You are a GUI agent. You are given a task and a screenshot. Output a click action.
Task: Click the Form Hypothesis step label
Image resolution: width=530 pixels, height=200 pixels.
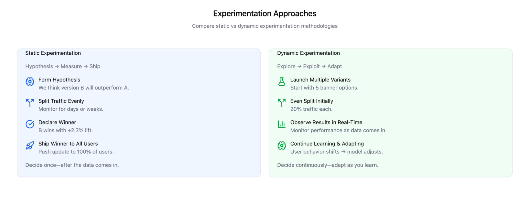[x=59, y=80]
